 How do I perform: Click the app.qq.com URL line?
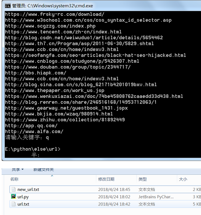click(31, 126)
